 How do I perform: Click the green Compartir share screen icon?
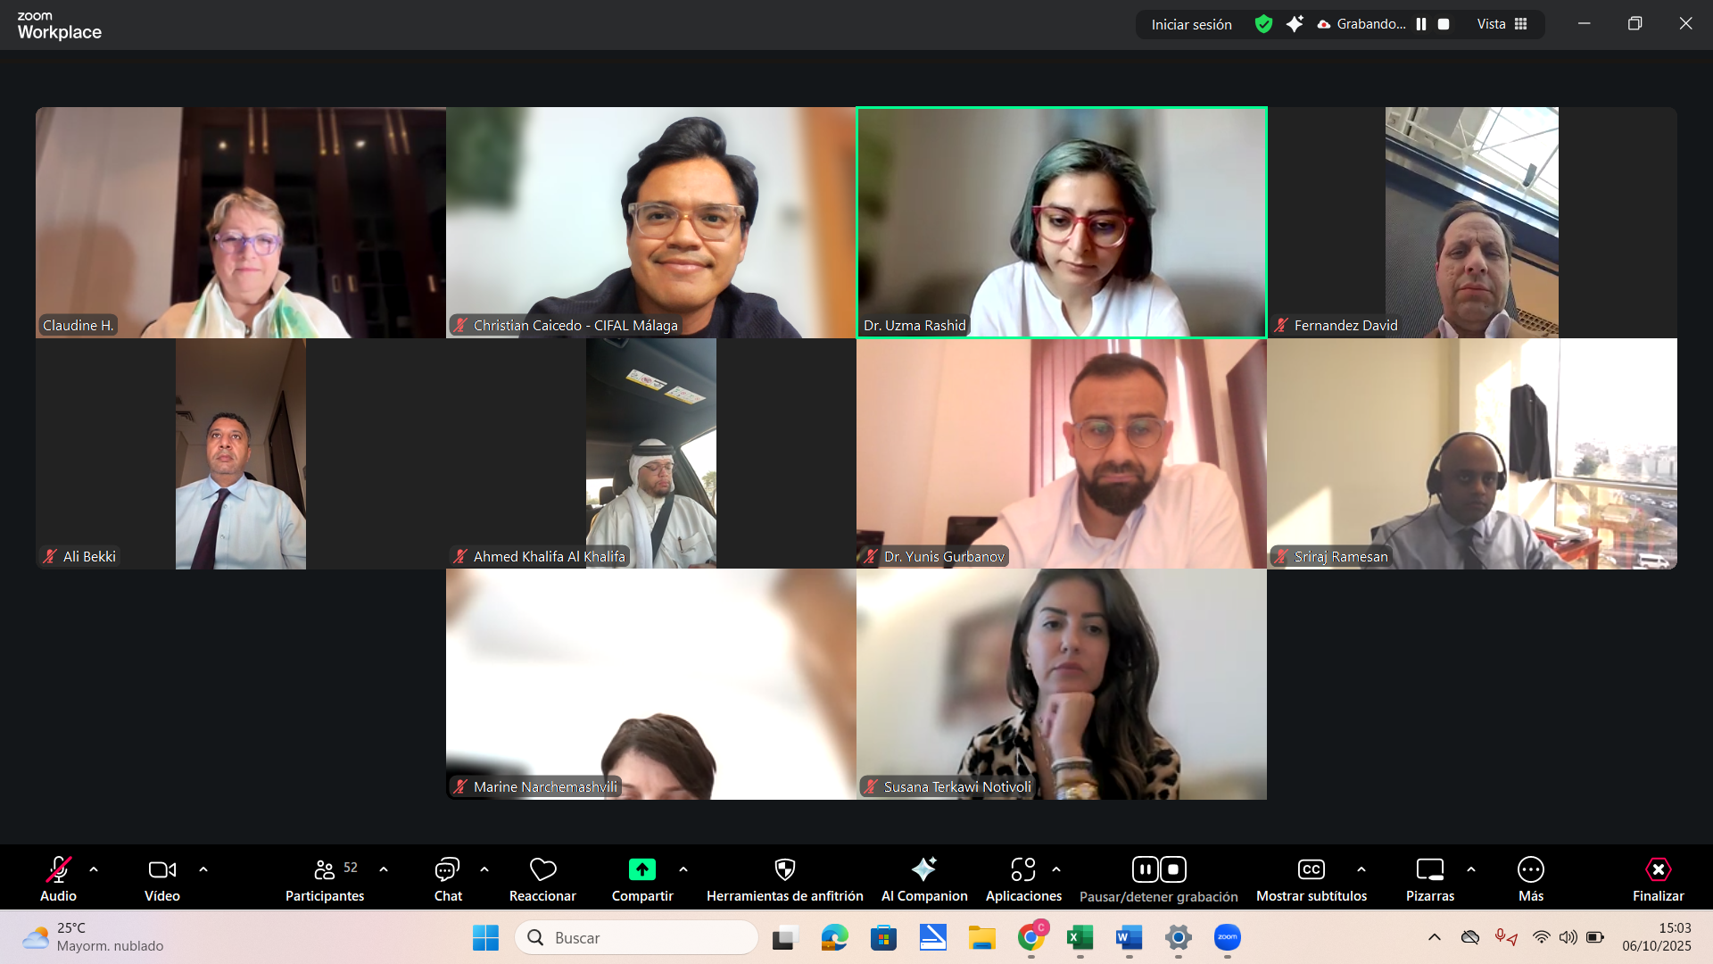641,869
